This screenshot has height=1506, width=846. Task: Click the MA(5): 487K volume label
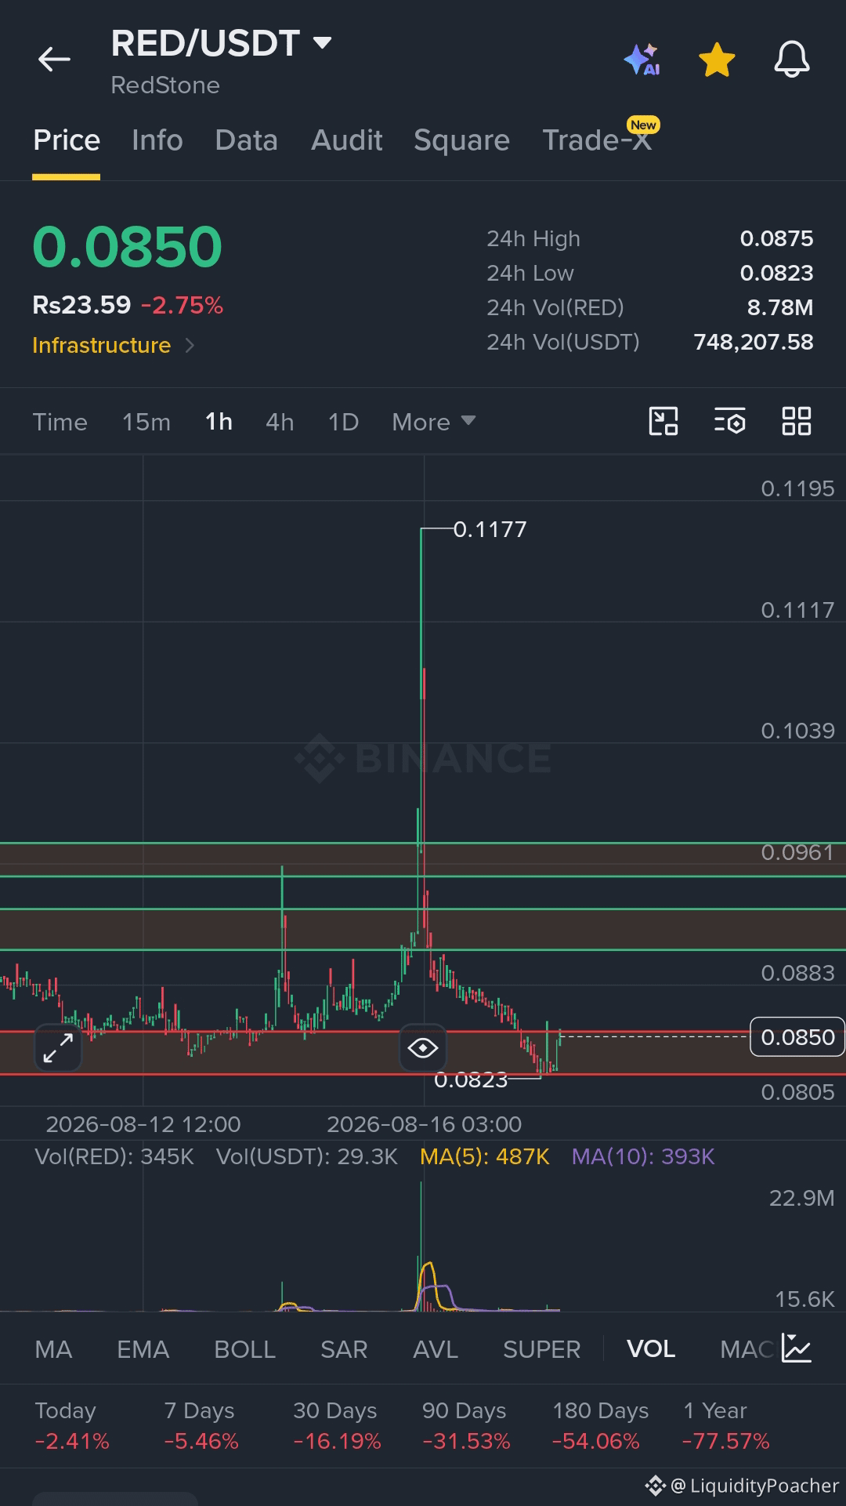[485, 1156]
